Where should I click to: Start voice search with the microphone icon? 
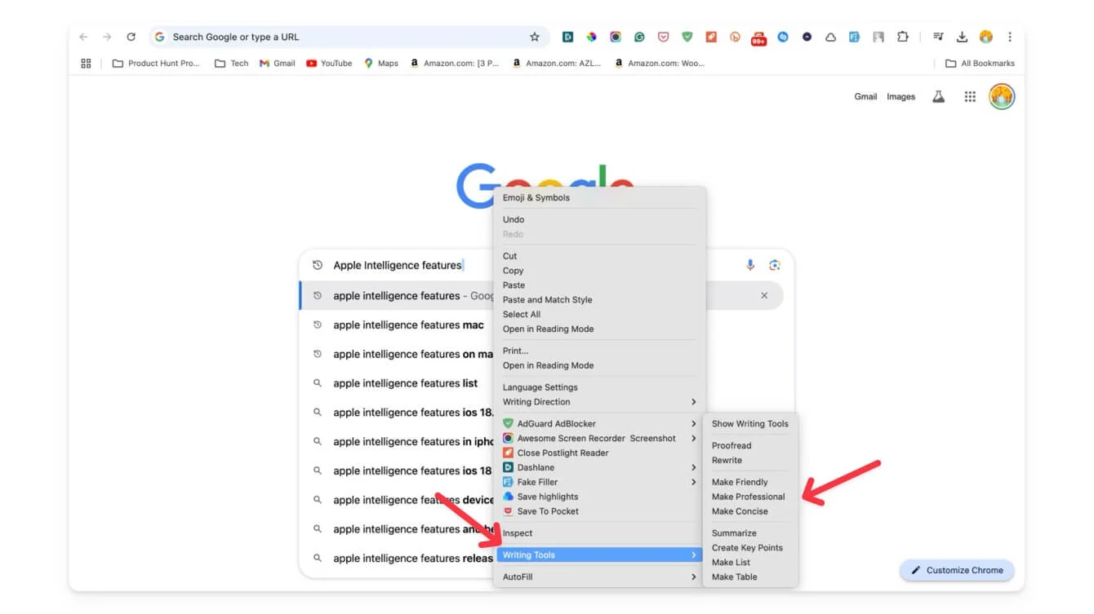pyautogui.click(x=750, y=265)
